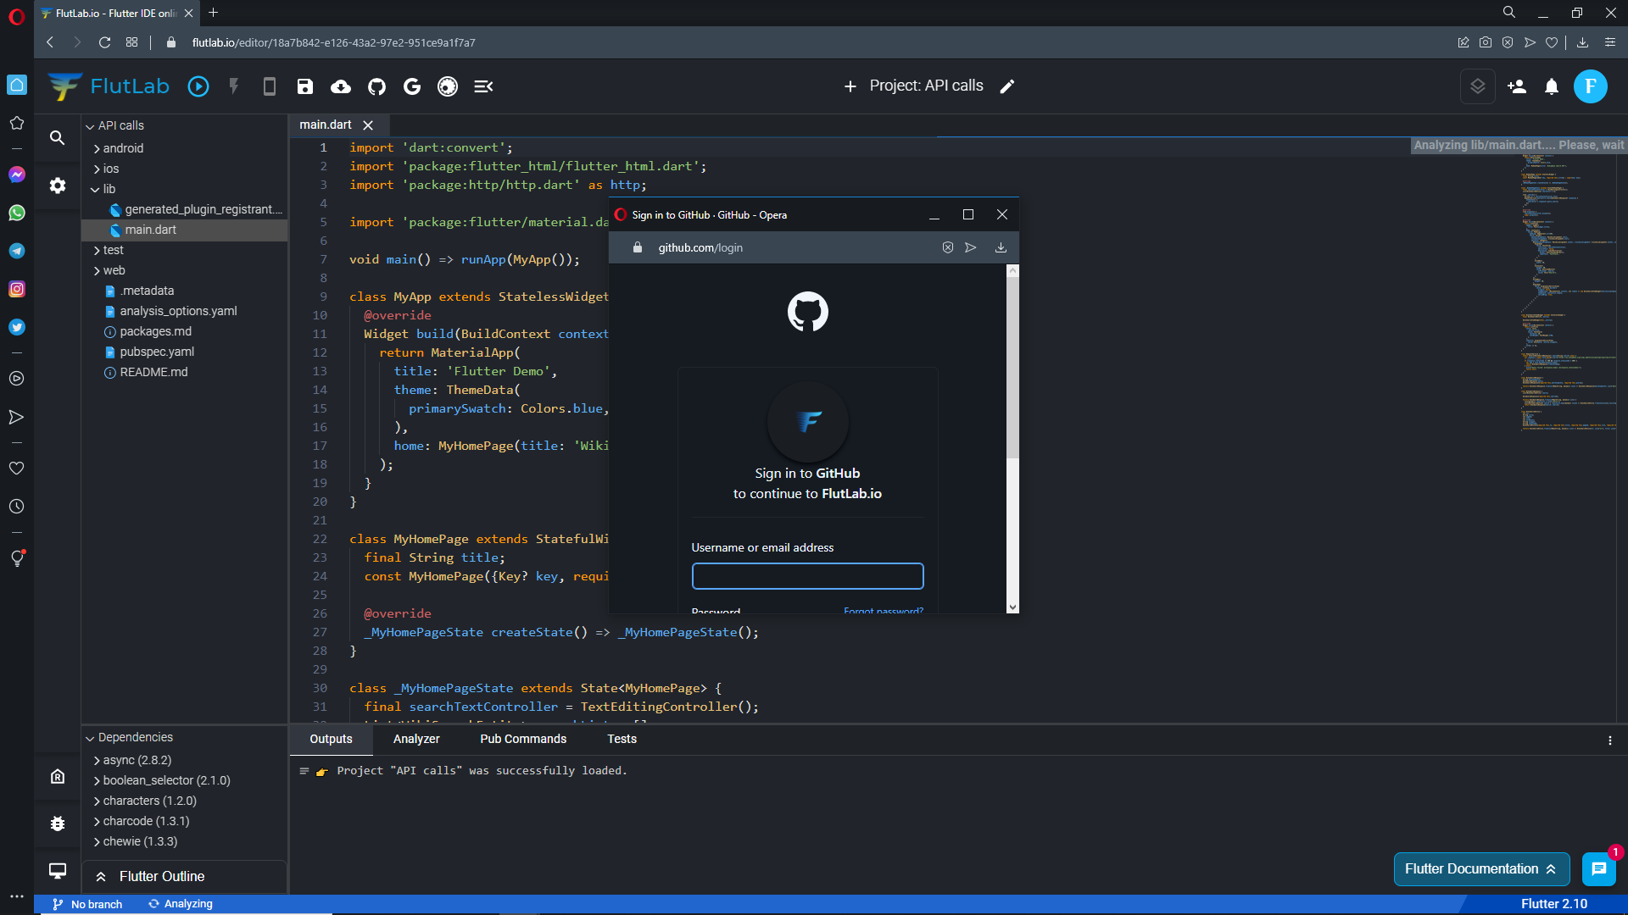Open the mobile device preview icon
1628x915 pixels.
pyautogui.click(x=270, y=86)
